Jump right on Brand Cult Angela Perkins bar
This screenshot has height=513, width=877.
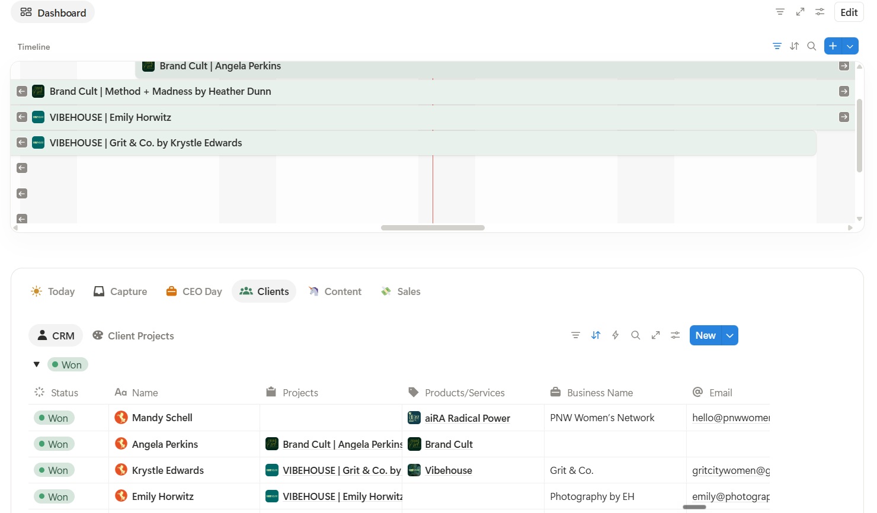pos(844,66)
